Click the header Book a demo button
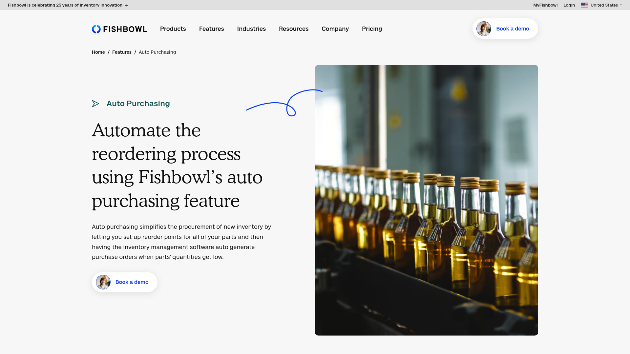Image resolution: width=630 pixels, height=354 pixels. (505, 29)
